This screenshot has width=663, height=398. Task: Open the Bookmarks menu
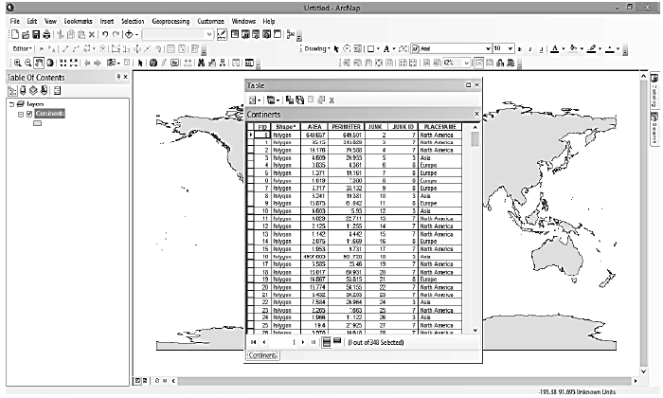click(x=78, y=20)
